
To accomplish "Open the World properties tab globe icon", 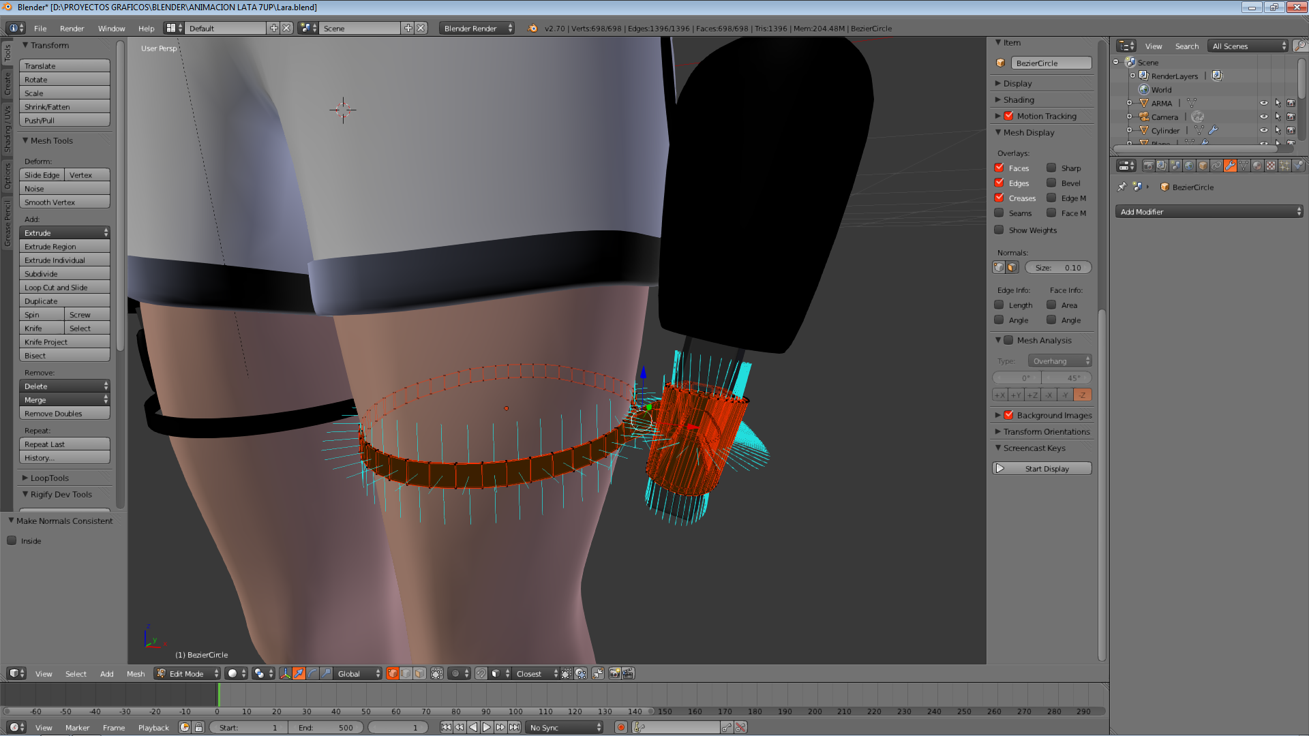I will 1189,166.
